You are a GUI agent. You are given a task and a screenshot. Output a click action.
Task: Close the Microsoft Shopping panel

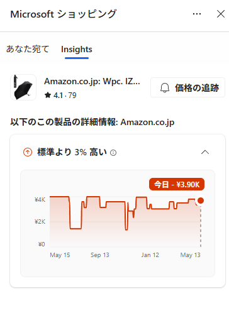coord(221,14)
